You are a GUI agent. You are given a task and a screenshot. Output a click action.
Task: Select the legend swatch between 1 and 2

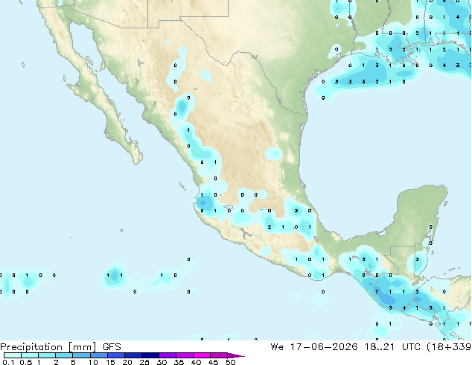[47, 355]
